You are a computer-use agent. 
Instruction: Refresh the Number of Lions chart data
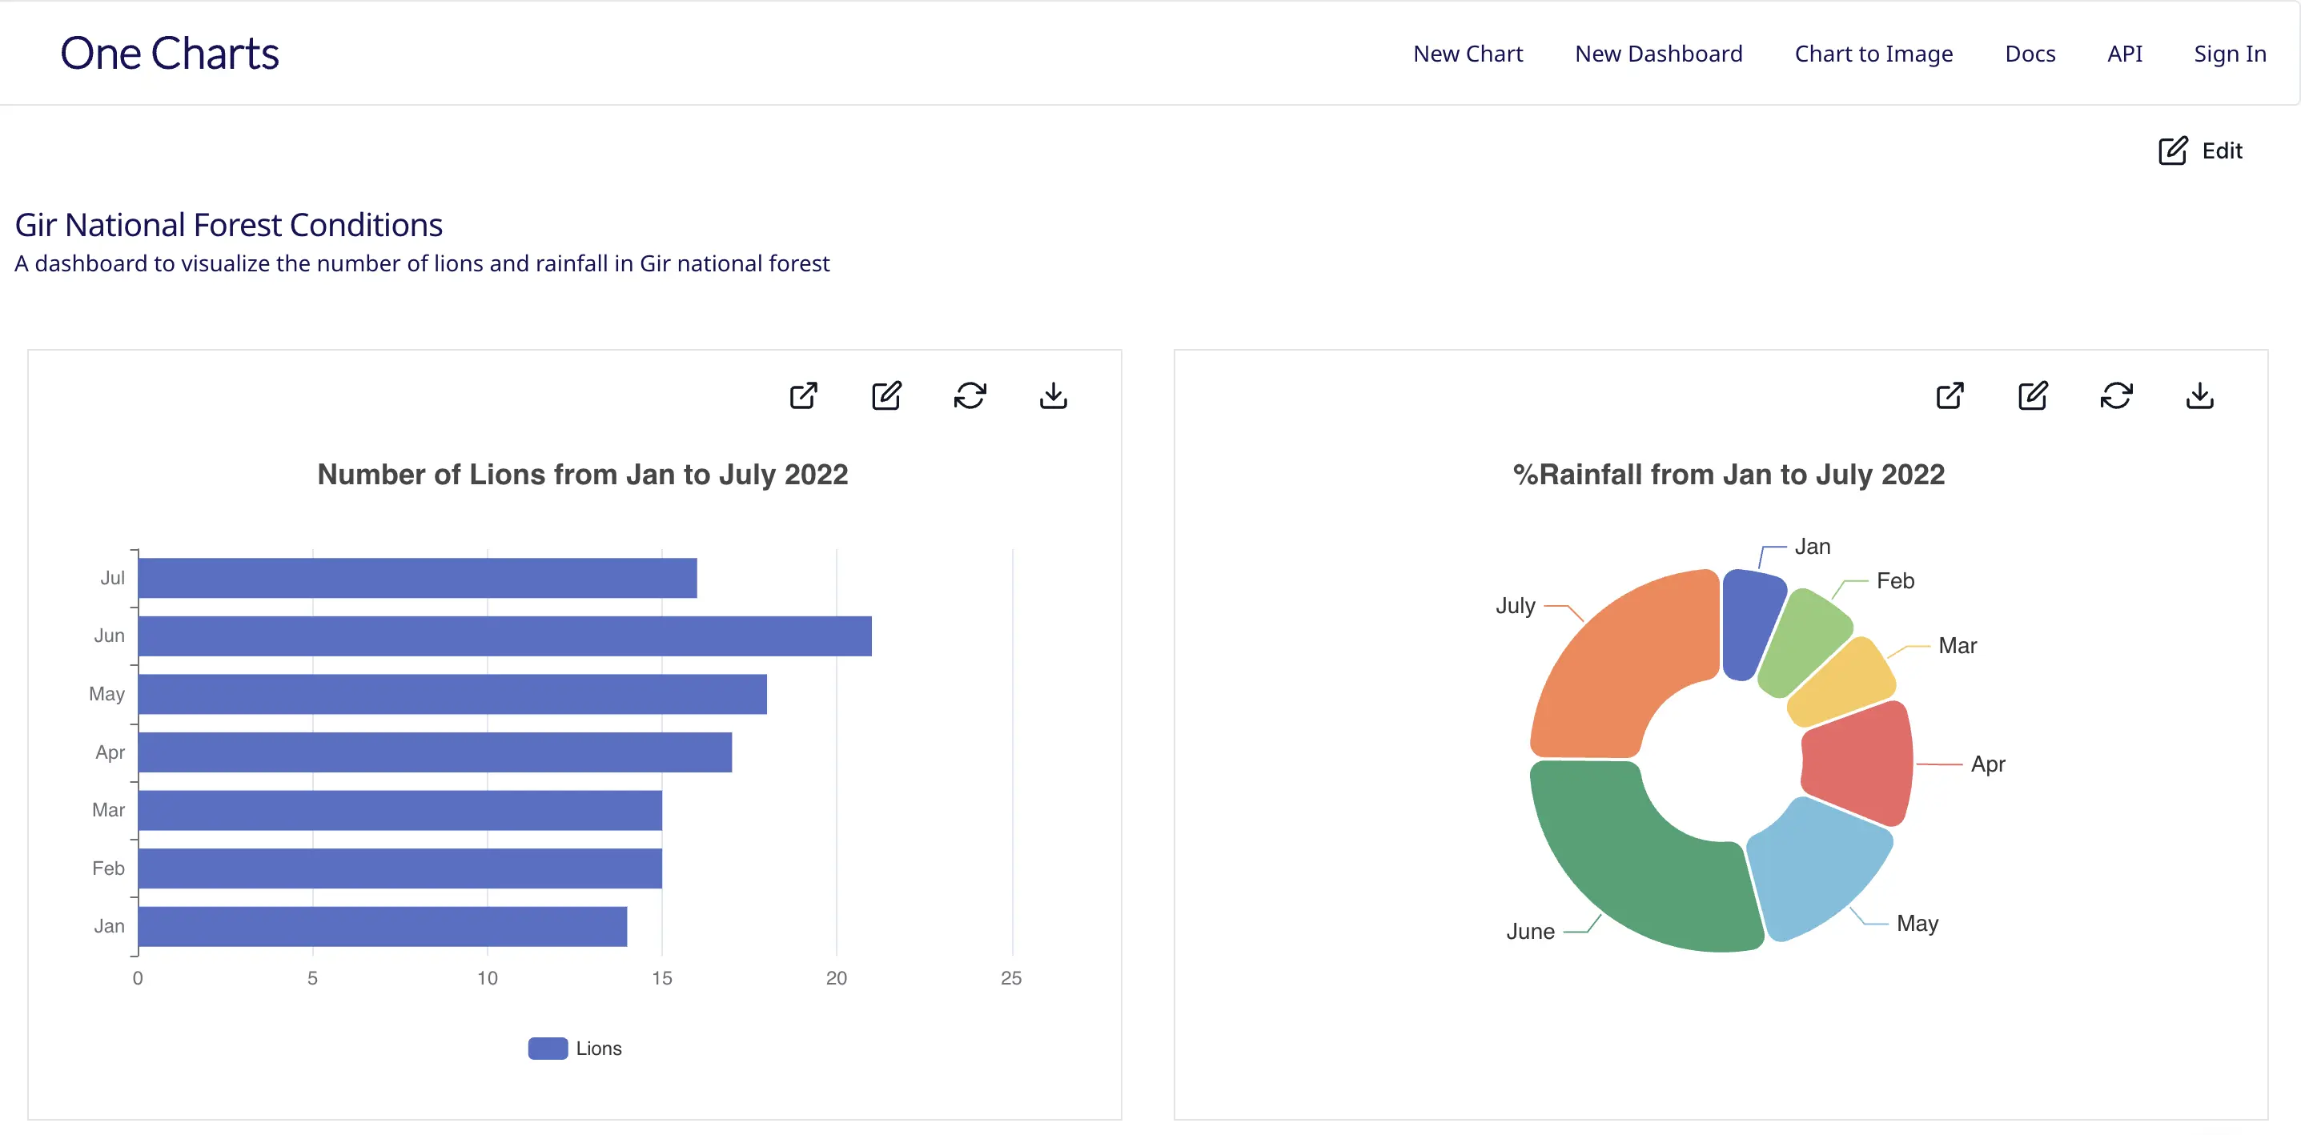point(970,395)
